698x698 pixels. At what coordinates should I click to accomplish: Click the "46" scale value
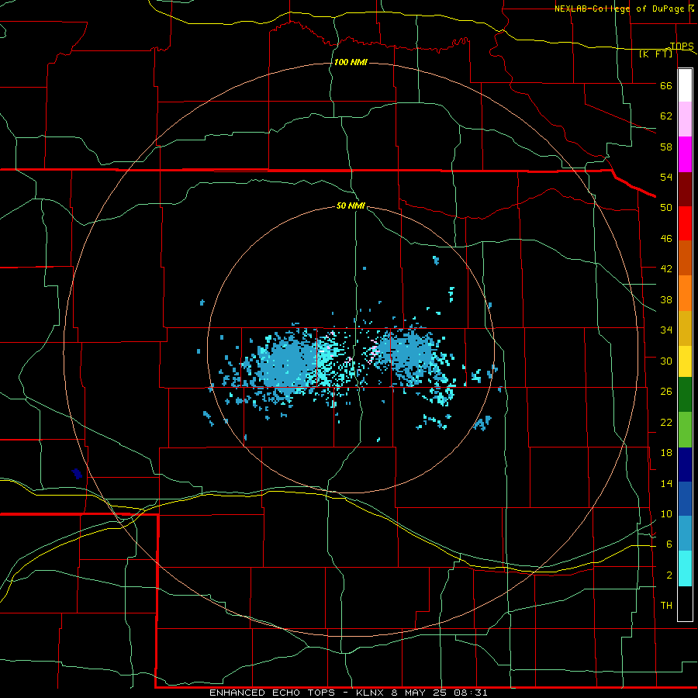point(666,239)
